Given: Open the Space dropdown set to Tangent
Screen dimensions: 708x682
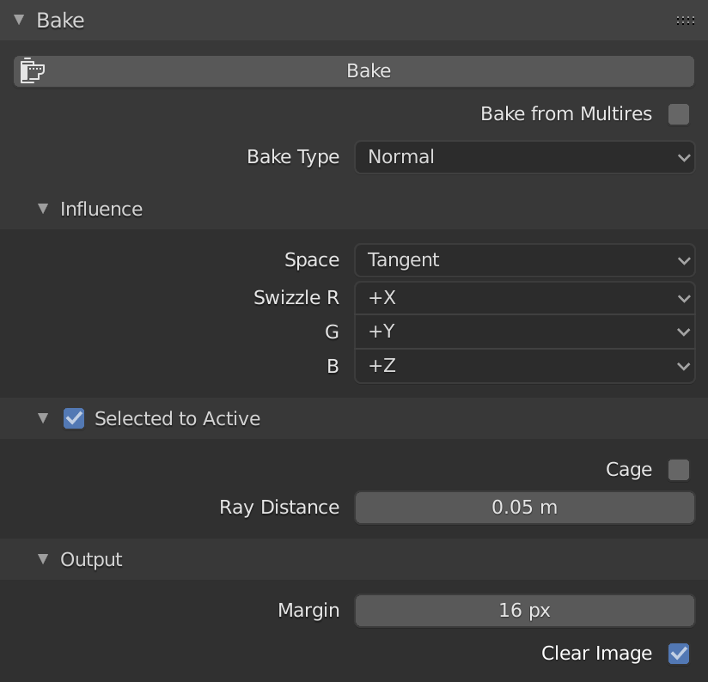Looking at the screenshot, I should [525, 260].
